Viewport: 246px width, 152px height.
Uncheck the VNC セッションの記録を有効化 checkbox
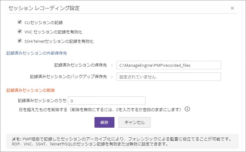pyautogui.click(x=20, y=32)
